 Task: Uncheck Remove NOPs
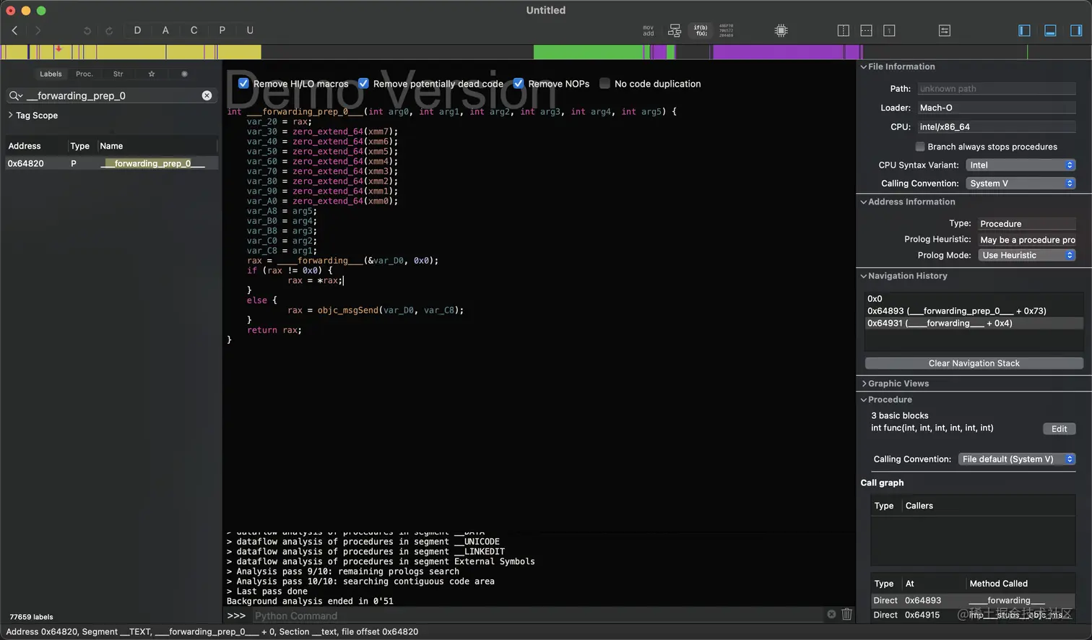518,84
